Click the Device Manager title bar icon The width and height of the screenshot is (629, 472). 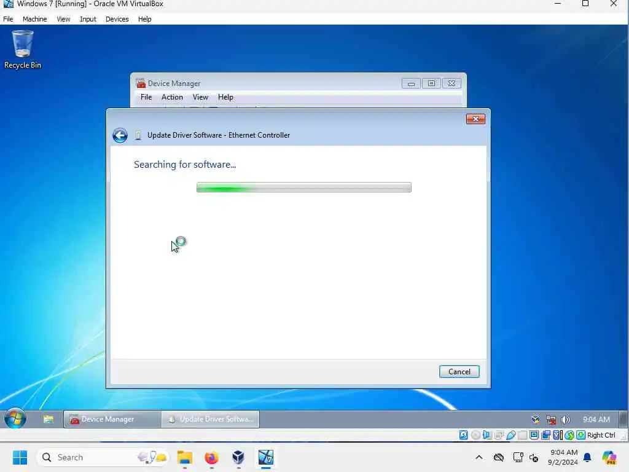tap(141, 83)
